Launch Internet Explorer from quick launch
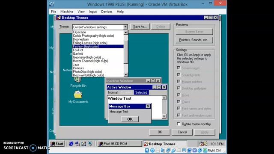Viewport: 274px width, 154px height. pos(71,144)
